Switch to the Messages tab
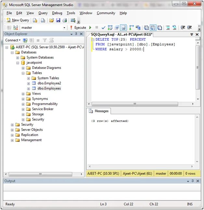 [x=99, y=111]
